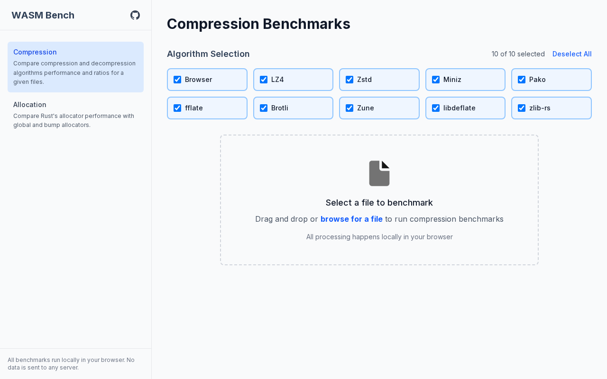Uncheck the Zune checkbox
The height and width of the screenshot is (379, 607).
click(x=349, y=108)
